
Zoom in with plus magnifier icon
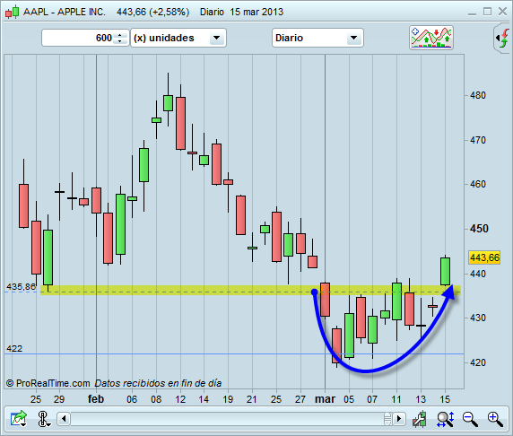[495, 419]
